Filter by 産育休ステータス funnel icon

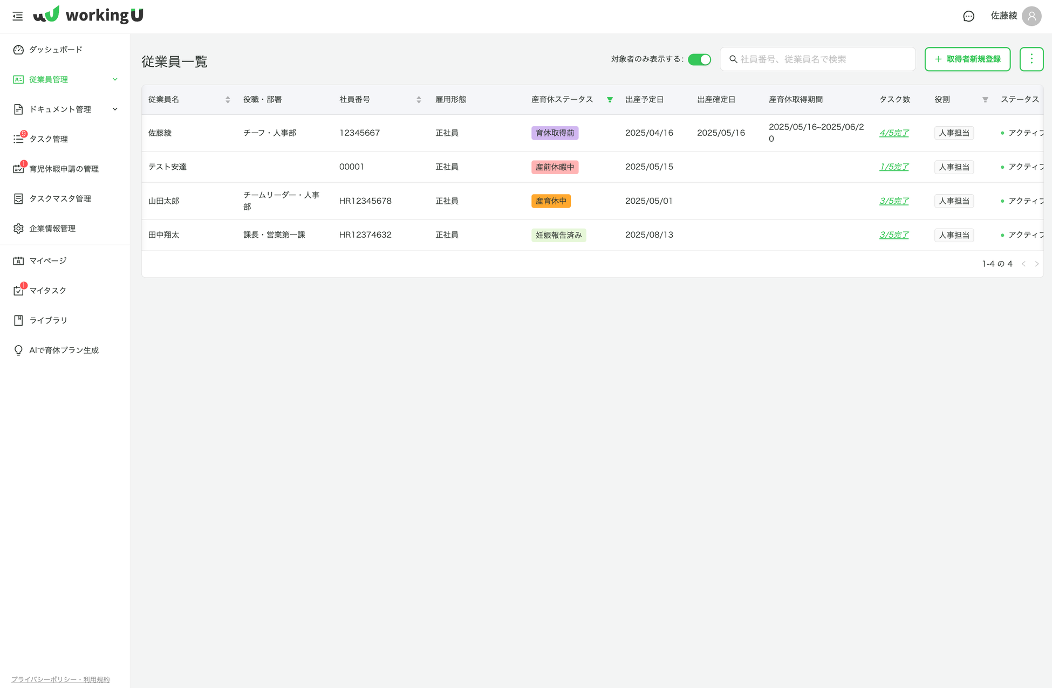coord(610,100)
